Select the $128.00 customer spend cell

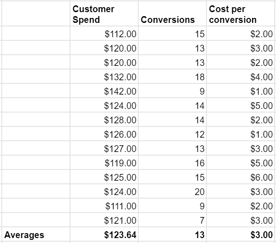coord(120,120)
